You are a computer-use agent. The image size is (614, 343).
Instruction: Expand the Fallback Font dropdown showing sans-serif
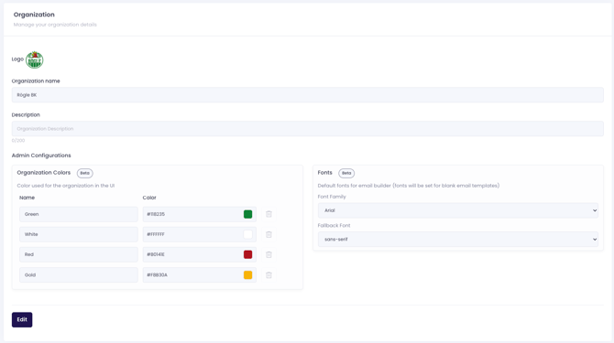pos(458,239)
